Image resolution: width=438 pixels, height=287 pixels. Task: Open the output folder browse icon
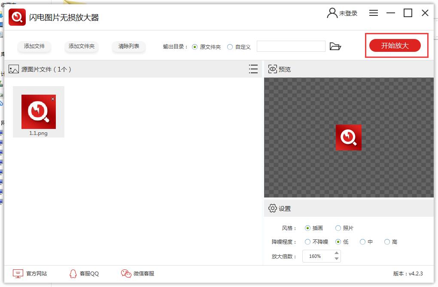(336, 46)
